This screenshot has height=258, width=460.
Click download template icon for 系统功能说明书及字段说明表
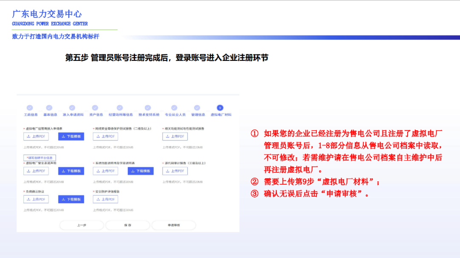(x=132, y=171)
